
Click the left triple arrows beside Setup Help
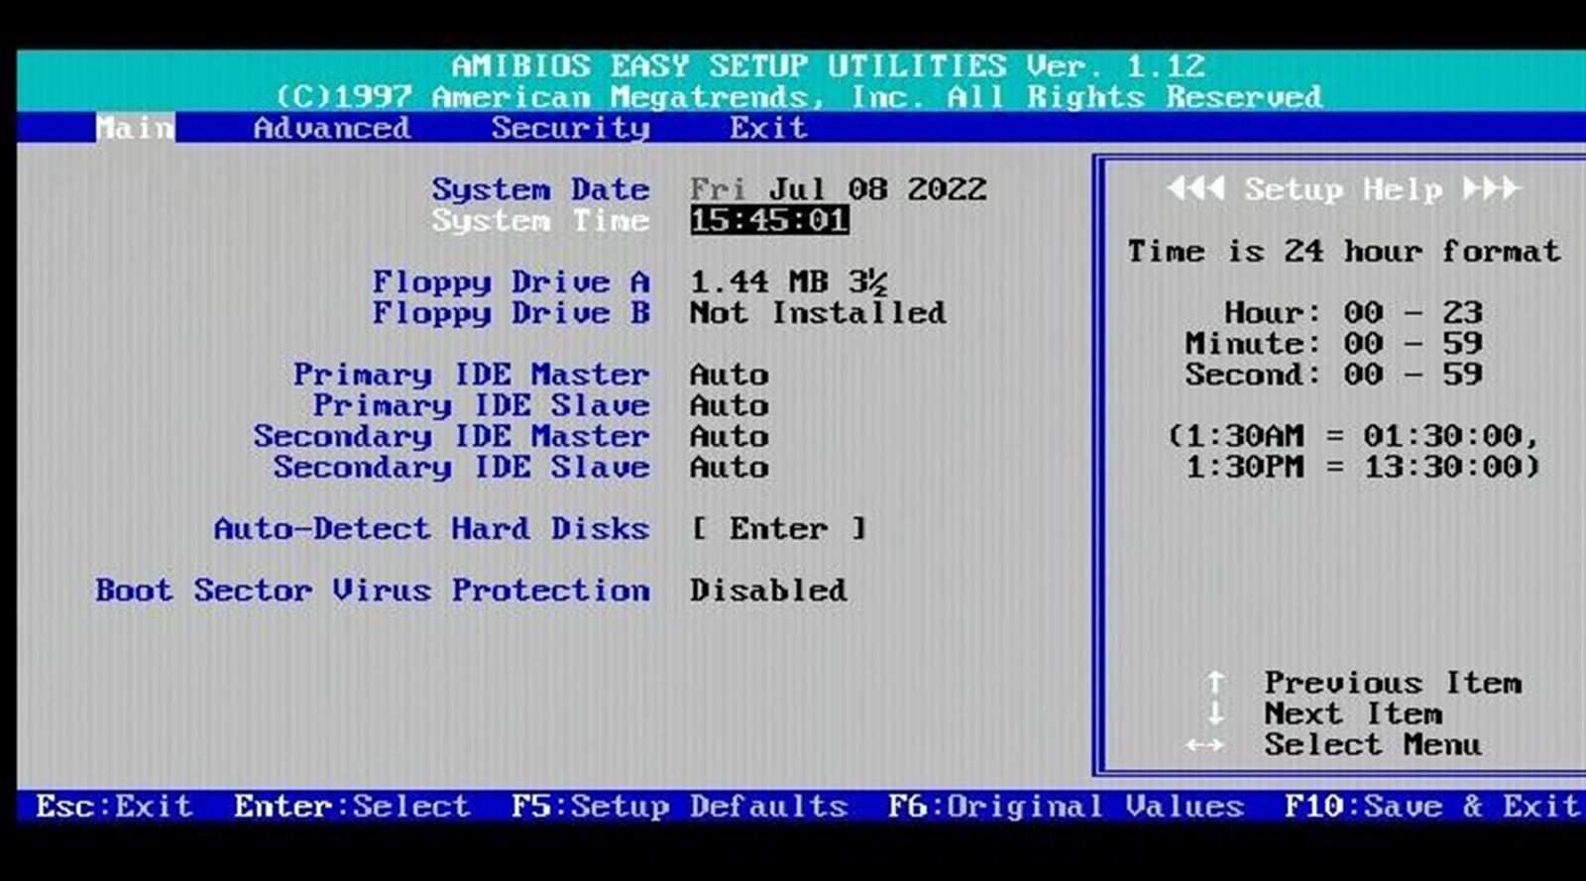1195,188
